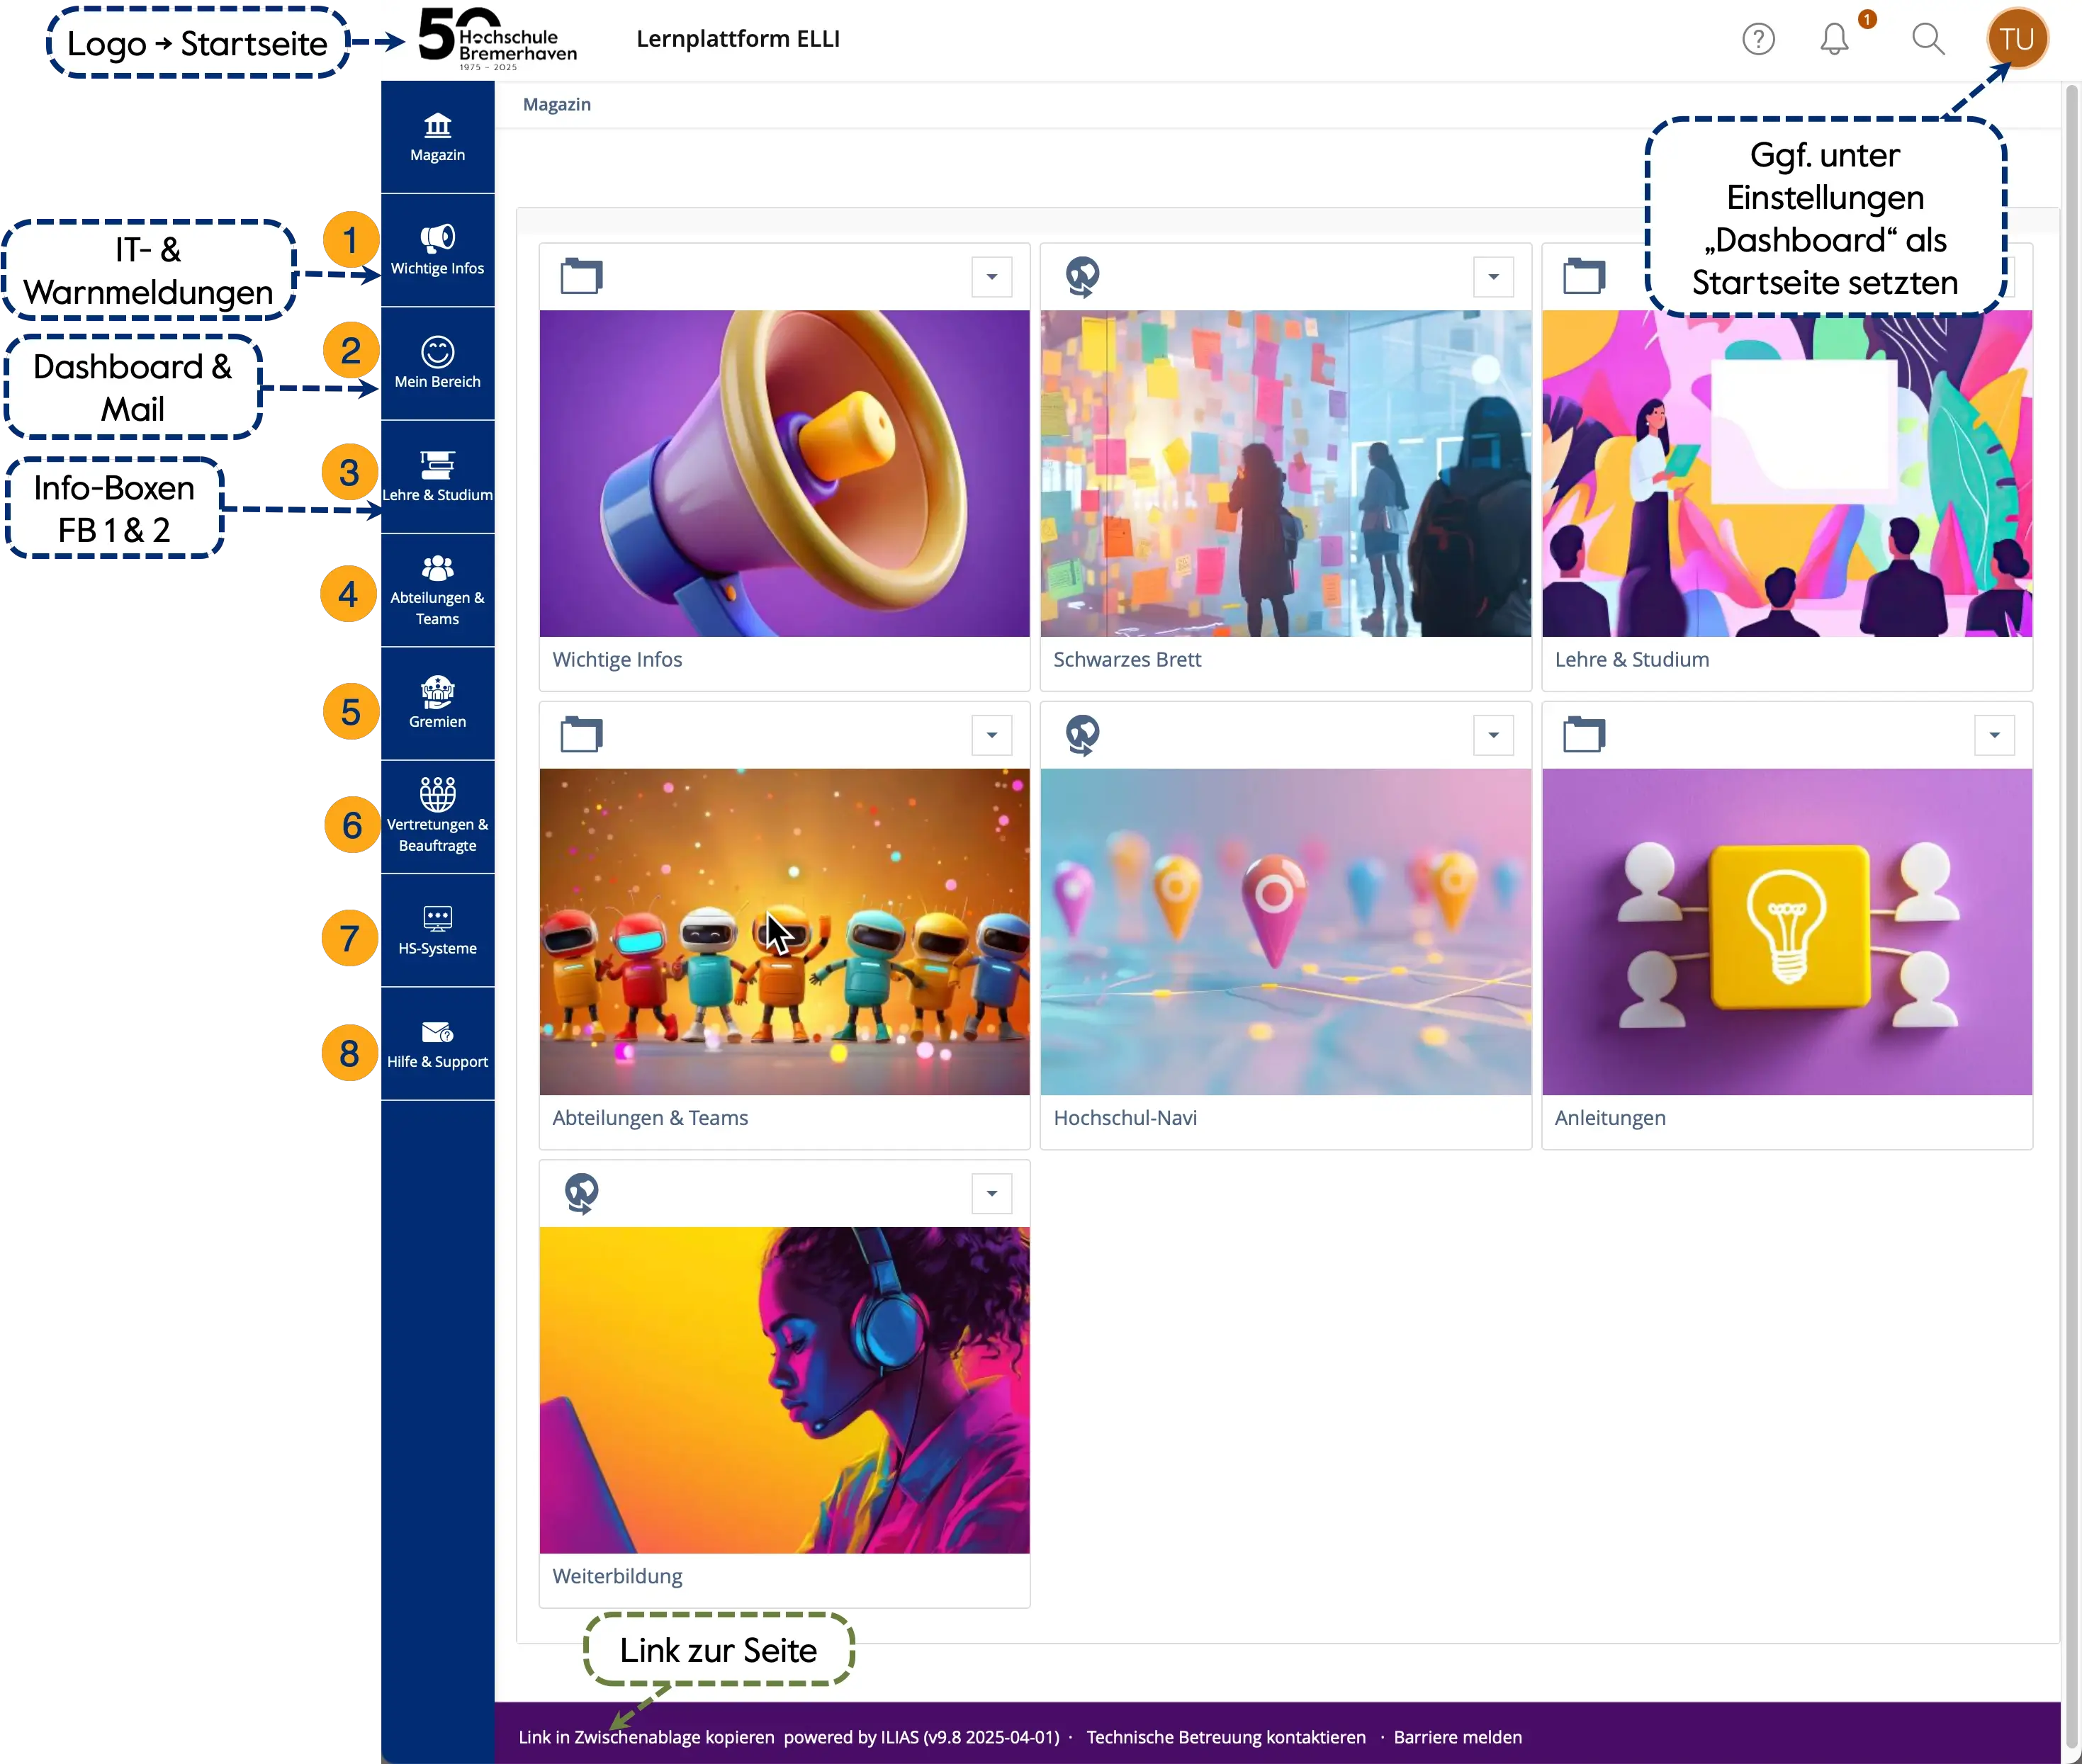
Task: Open Mein Bereich in the sidebar
Action: pyautogui.click(x=437, y=362)
